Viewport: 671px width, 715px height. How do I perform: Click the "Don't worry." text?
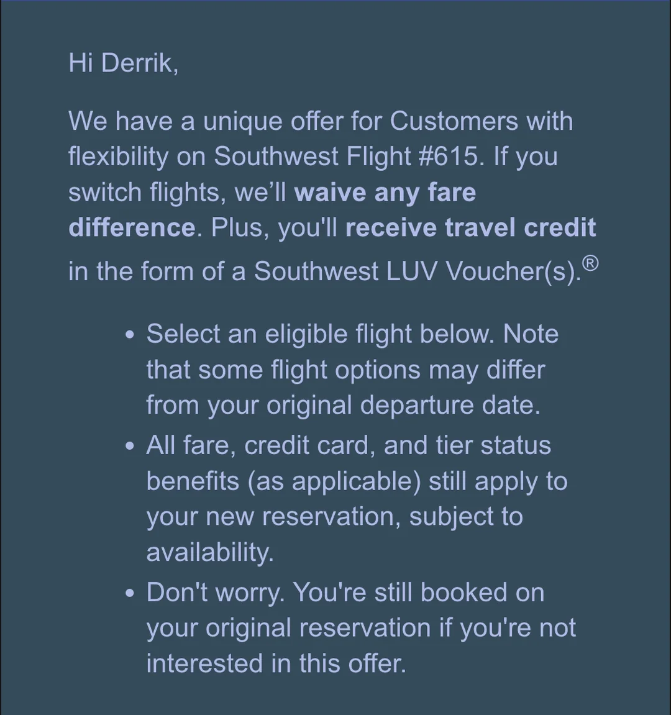click(216, 592)
